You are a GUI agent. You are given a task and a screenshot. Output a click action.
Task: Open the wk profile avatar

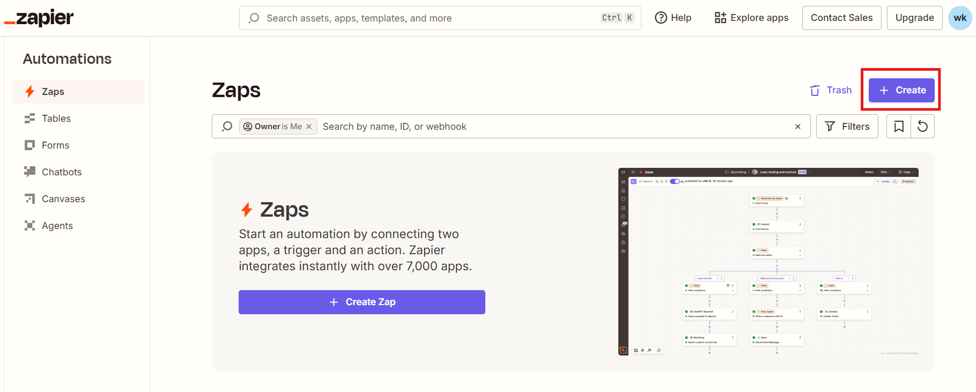pos(960,18)
